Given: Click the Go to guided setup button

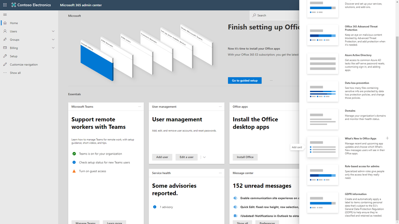Looking at the screenshot, I should click(x=245, y=81).
